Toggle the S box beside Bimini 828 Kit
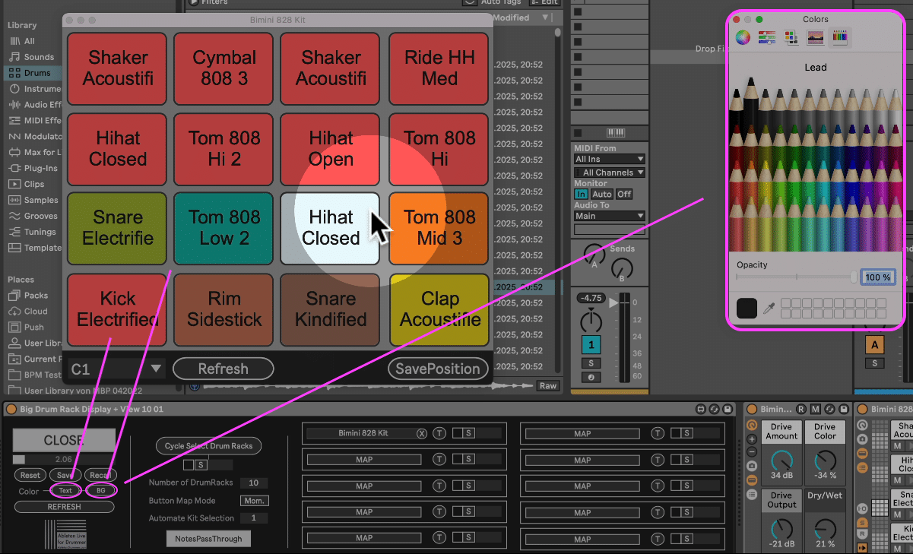The height and width of the screenshot is (554, 913). (469, 433)
